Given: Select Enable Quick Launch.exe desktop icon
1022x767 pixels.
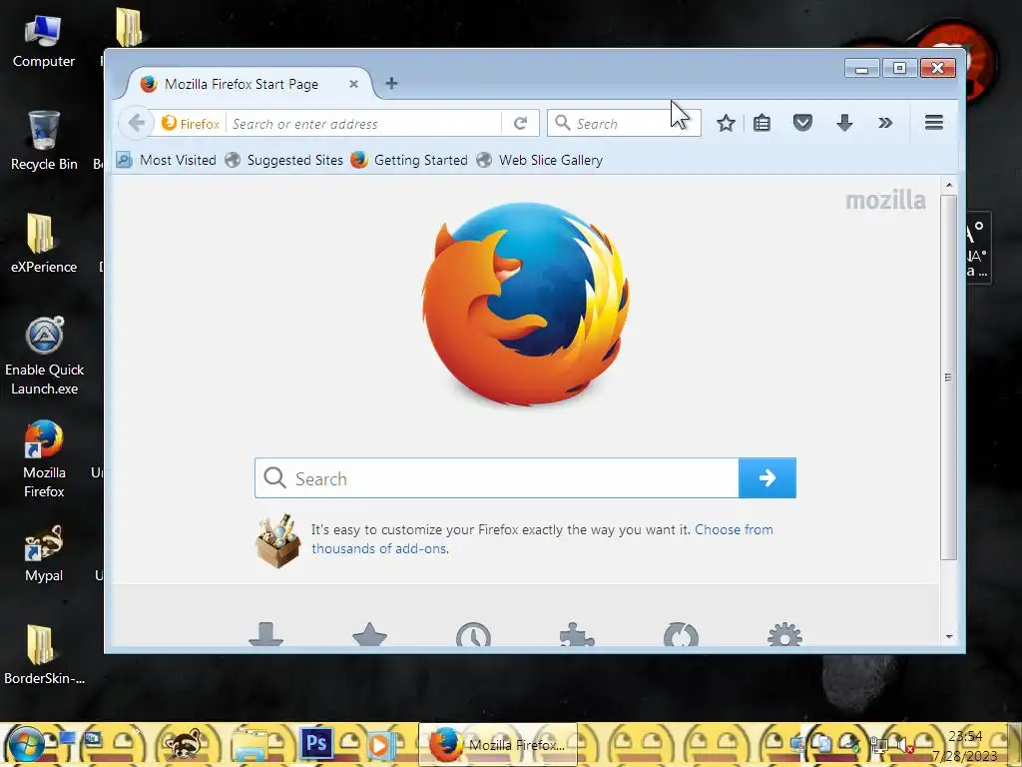Looking at the screenshot, I should [44, 357].
